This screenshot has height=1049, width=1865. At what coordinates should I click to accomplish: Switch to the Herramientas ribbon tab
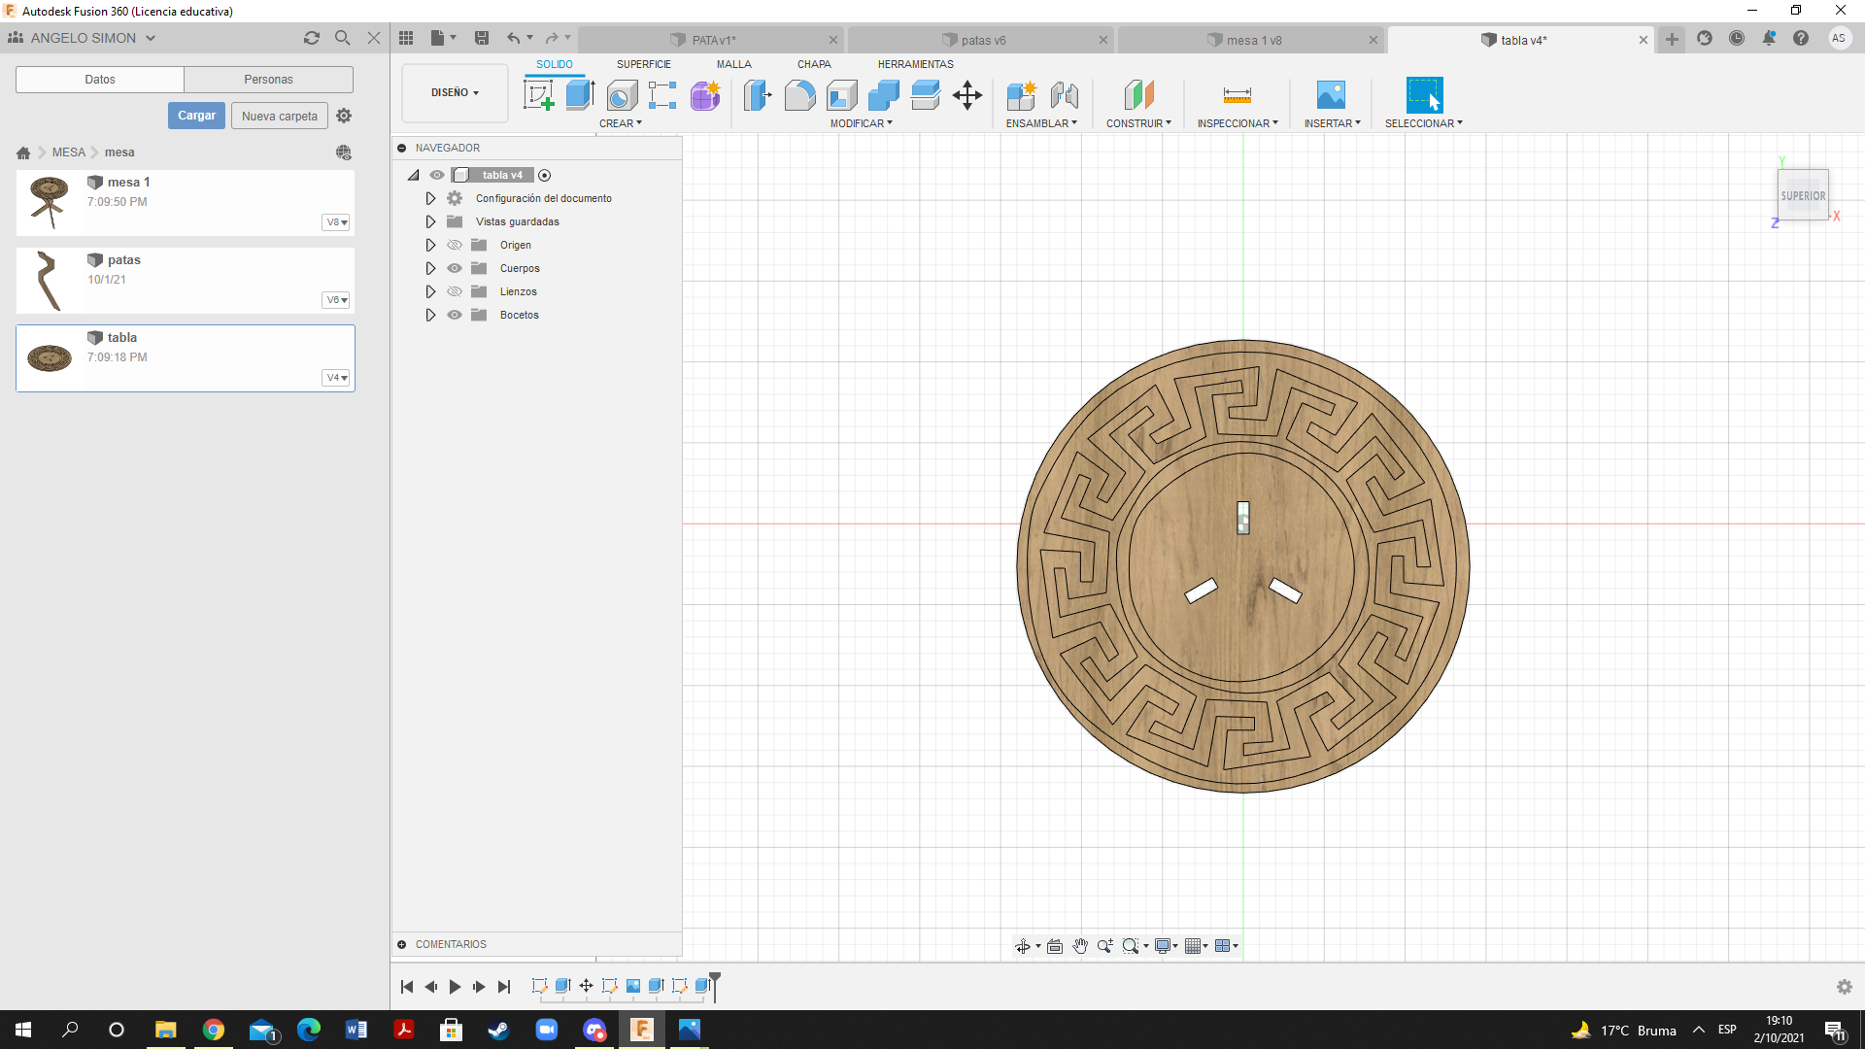click(x=916, y=64)
